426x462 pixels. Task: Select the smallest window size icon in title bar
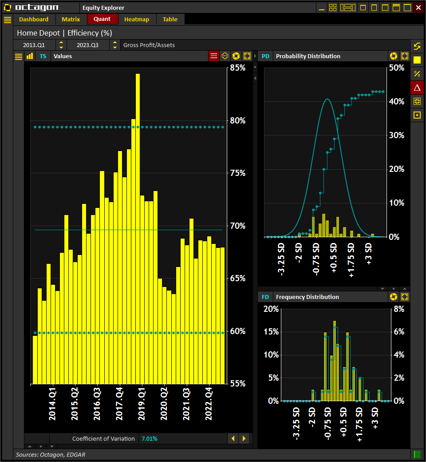(x=363, y=8)
